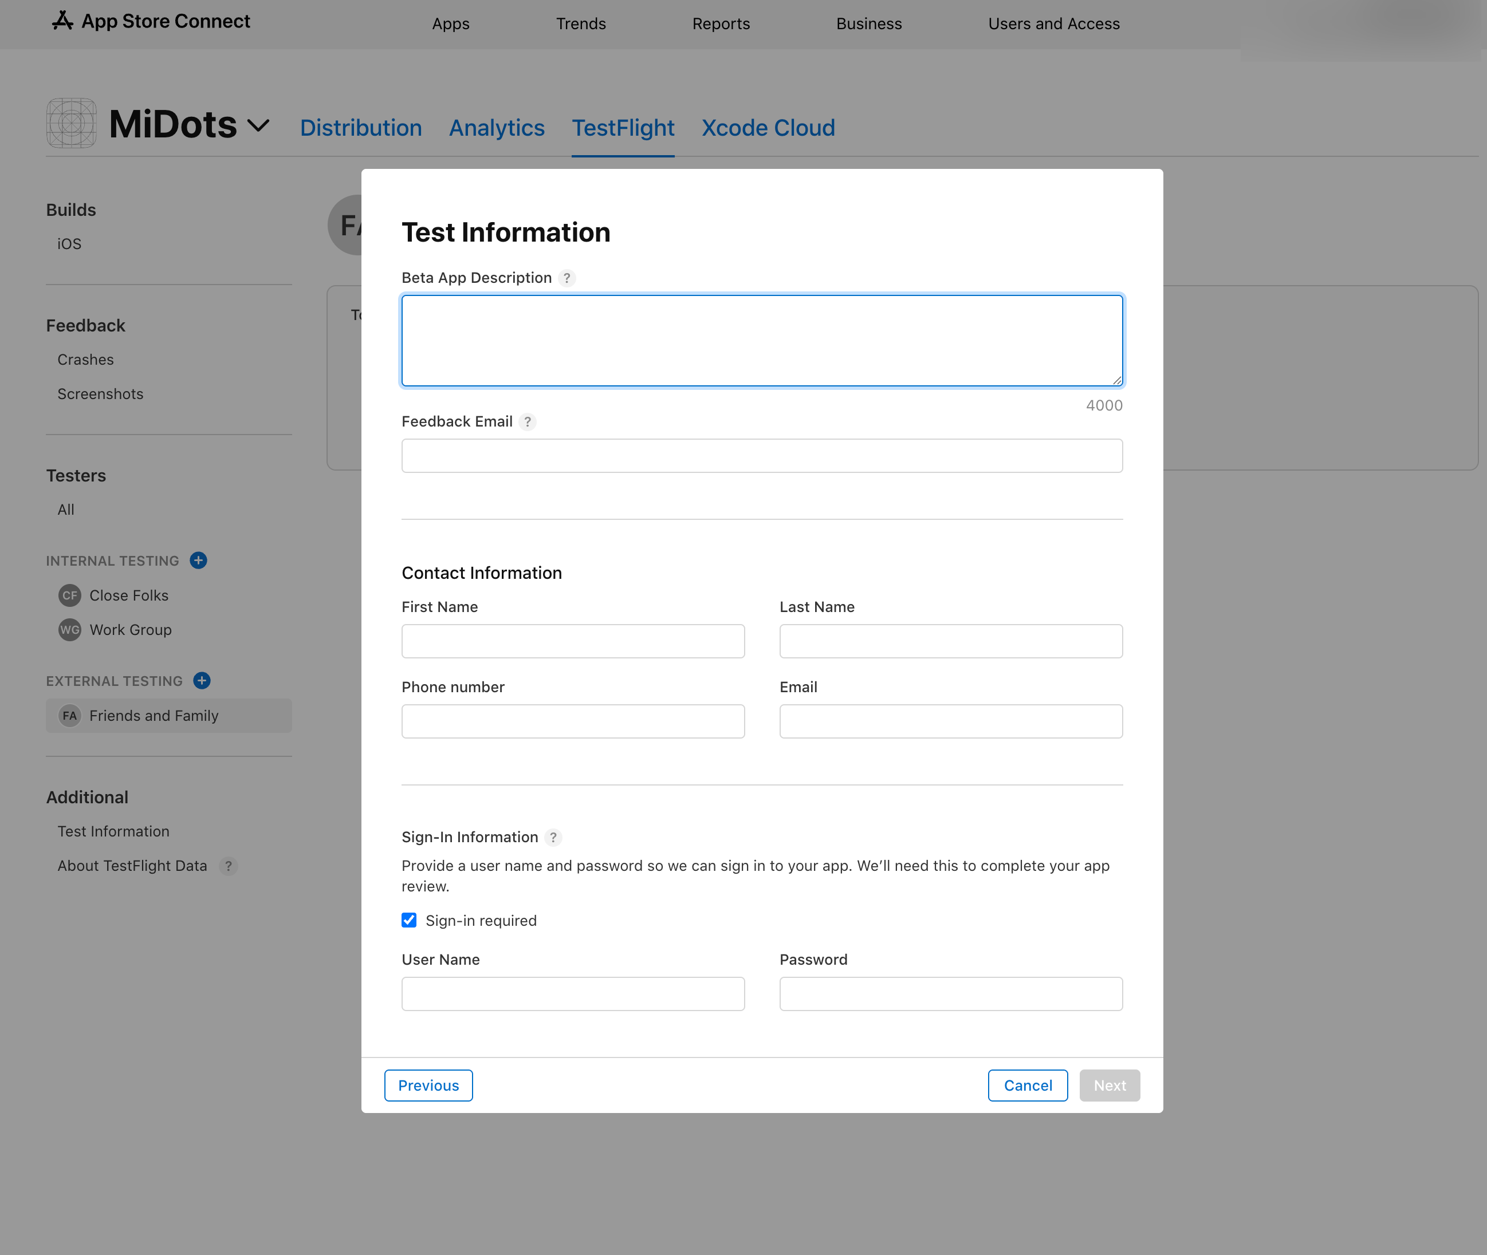1487x1255 pixels.
Task: Click the Close Folks CF group avatar
Action: (x=70, y=595)
